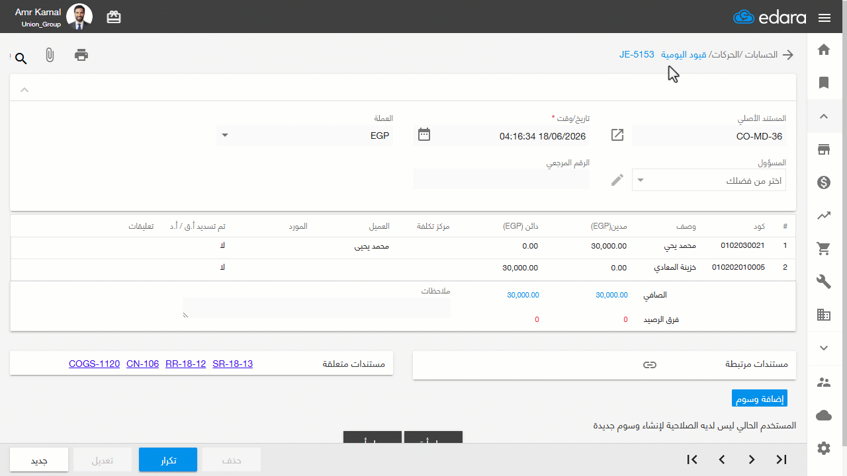The image size is (847, 476).
Task: Open attachments paperclip icon
Action: (x=50, y=55)
